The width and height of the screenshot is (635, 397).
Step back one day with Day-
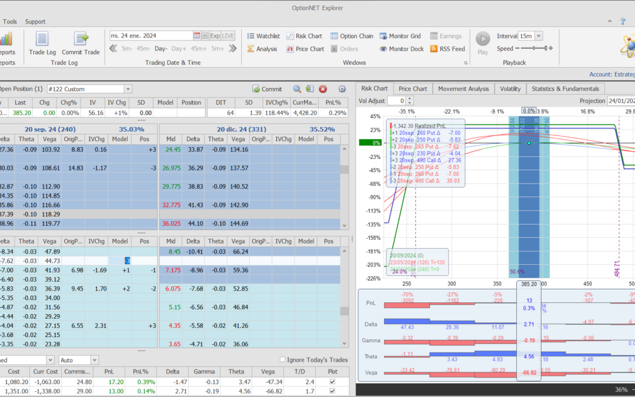click(x=161, y=49)
